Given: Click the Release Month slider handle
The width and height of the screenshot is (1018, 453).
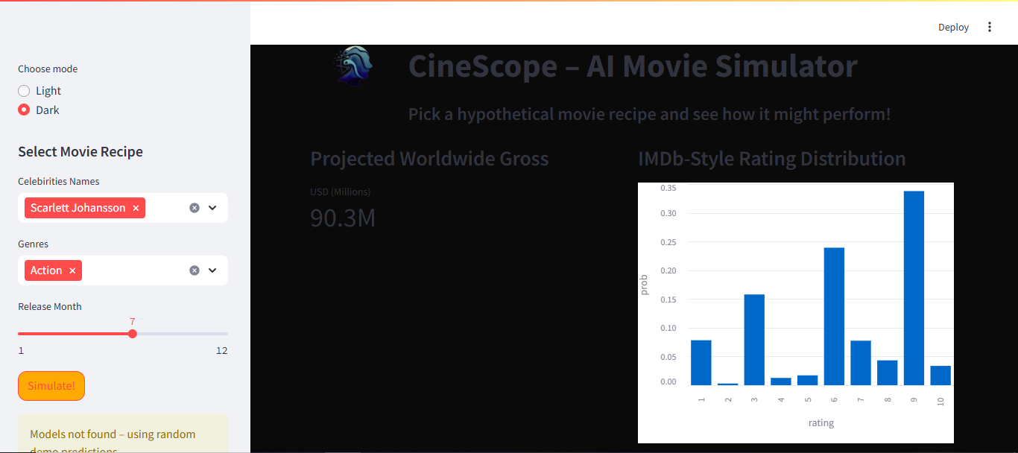Looking at the screenshot, I should 133,334.
